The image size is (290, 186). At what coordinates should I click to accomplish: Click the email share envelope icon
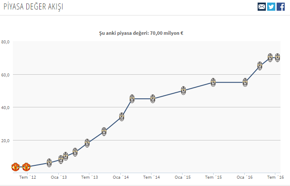tap(262, 6)
